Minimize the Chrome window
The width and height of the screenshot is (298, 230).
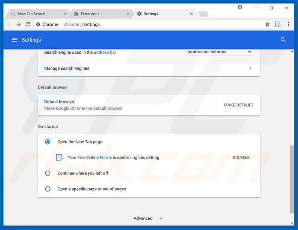pos(256,8)
